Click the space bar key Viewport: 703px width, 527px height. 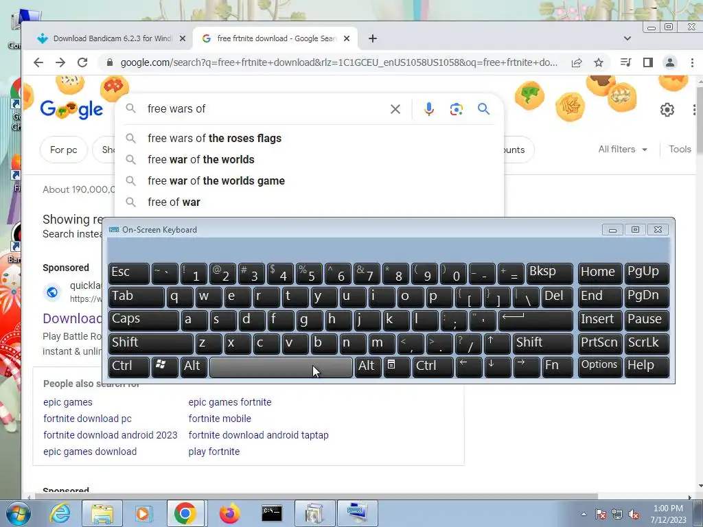click(281, 367)
